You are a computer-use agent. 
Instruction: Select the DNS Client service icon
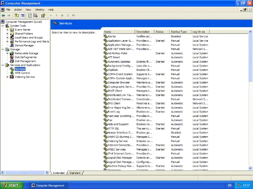[106, 103]
